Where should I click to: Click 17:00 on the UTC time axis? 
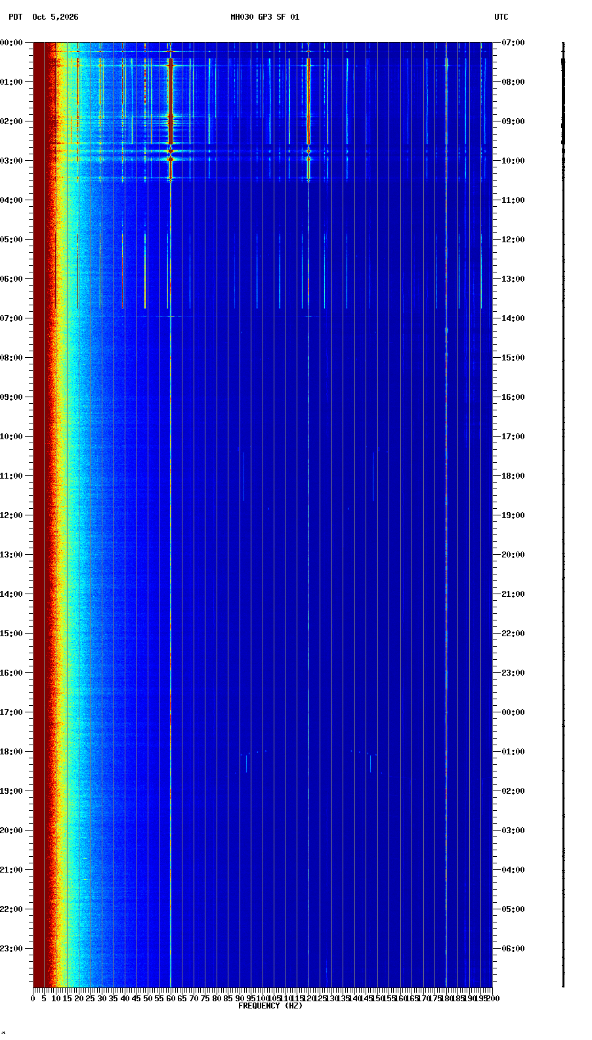point(513,437)
